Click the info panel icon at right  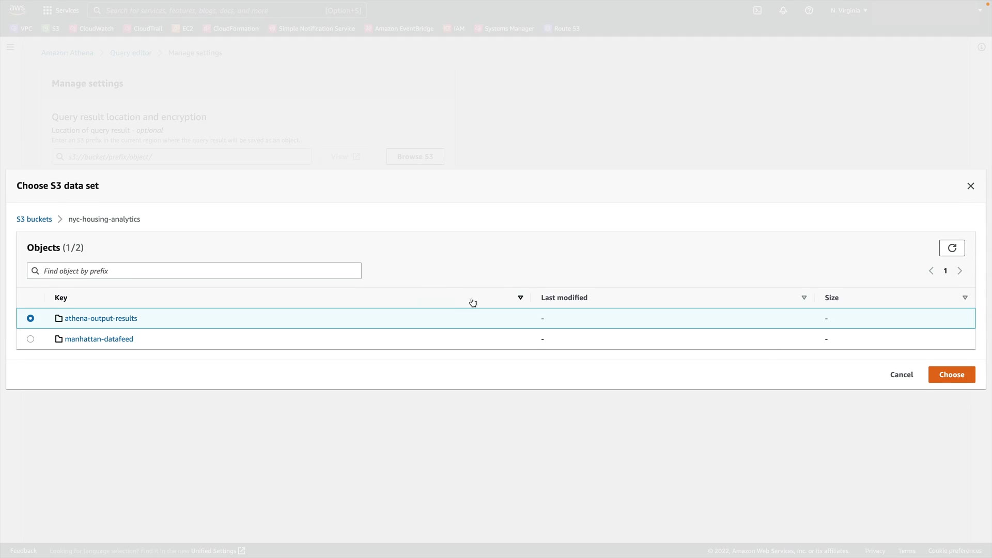[981, 47]
